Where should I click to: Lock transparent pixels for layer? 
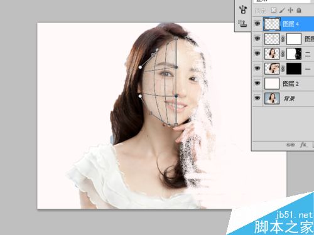click(x=273, y=10)
